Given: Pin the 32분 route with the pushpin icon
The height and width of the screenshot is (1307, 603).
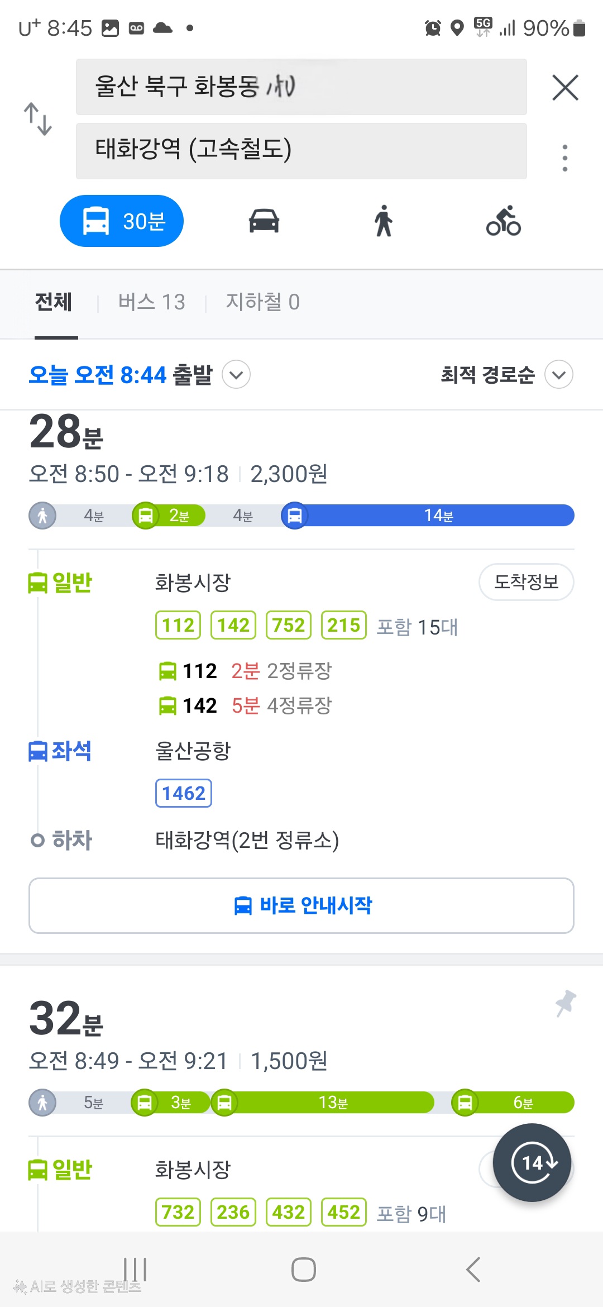Looking at the screenshot, I should pyautogui.click(x=566, y=1003).
